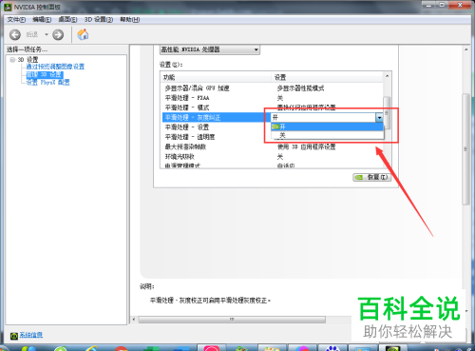Viewport: 475px width, 351px height.
Task: Toggle the 灰度纠正 combo box arrow
Action: (379, 118)
